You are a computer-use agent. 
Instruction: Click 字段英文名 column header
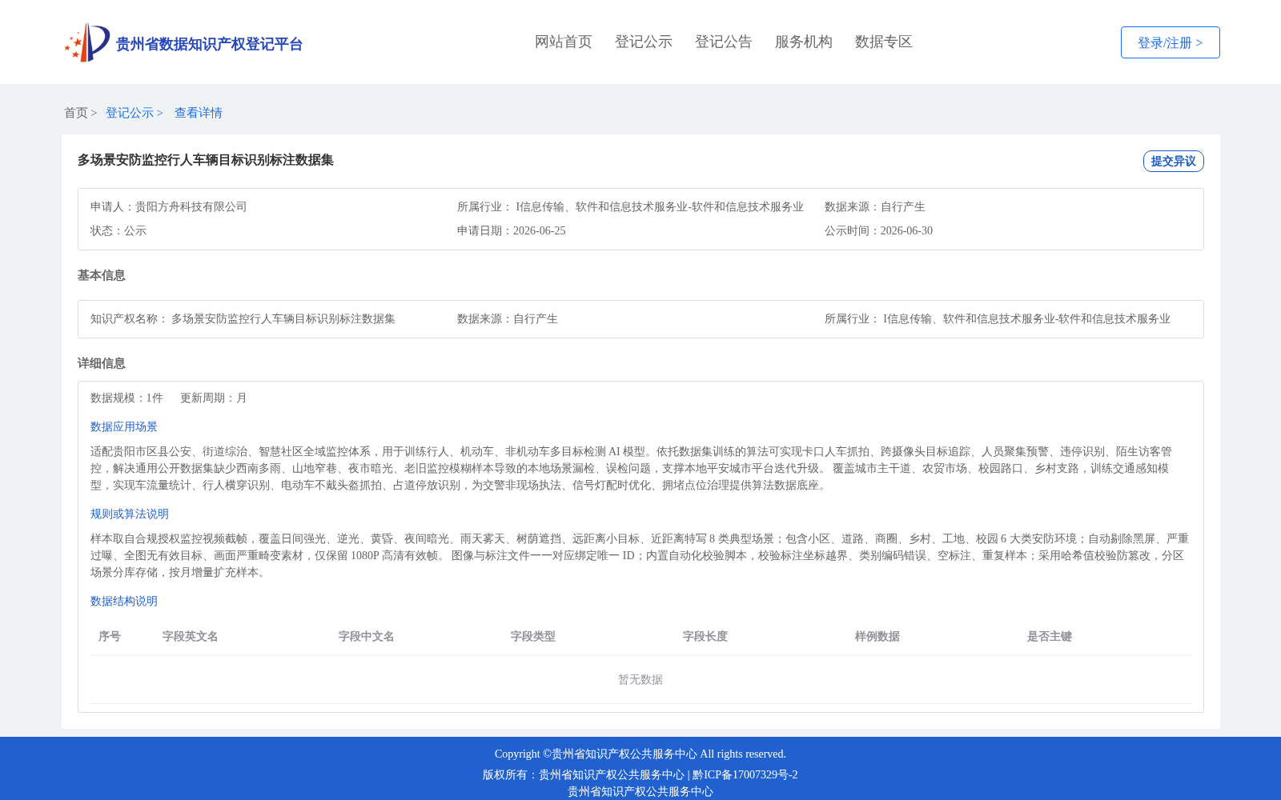[191, 636]
